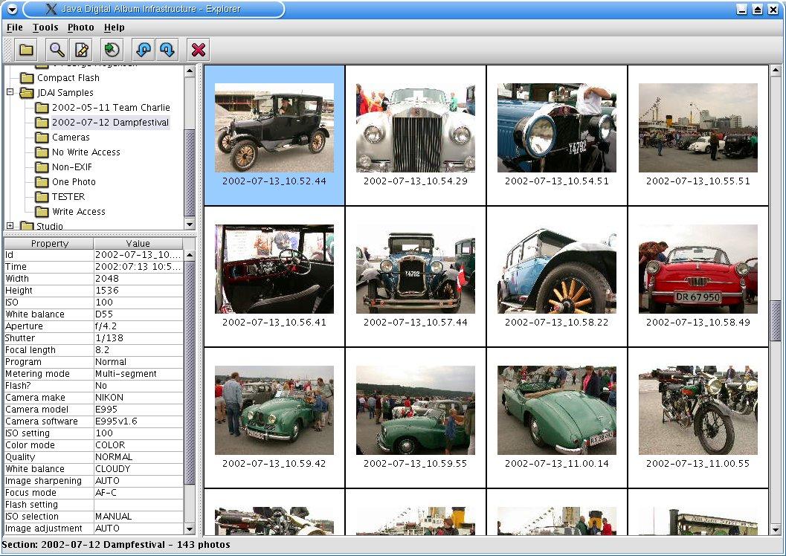The image size is (786, 556).
Task: Select 2002-05-11 Team Charlie folder
Action: click(111, 108)
